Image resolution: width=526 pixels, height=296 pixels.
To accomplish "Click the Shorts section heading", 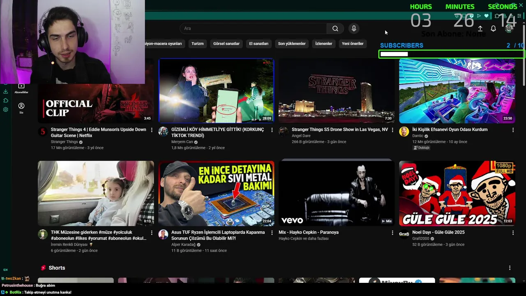I will (x=57, y=268).
